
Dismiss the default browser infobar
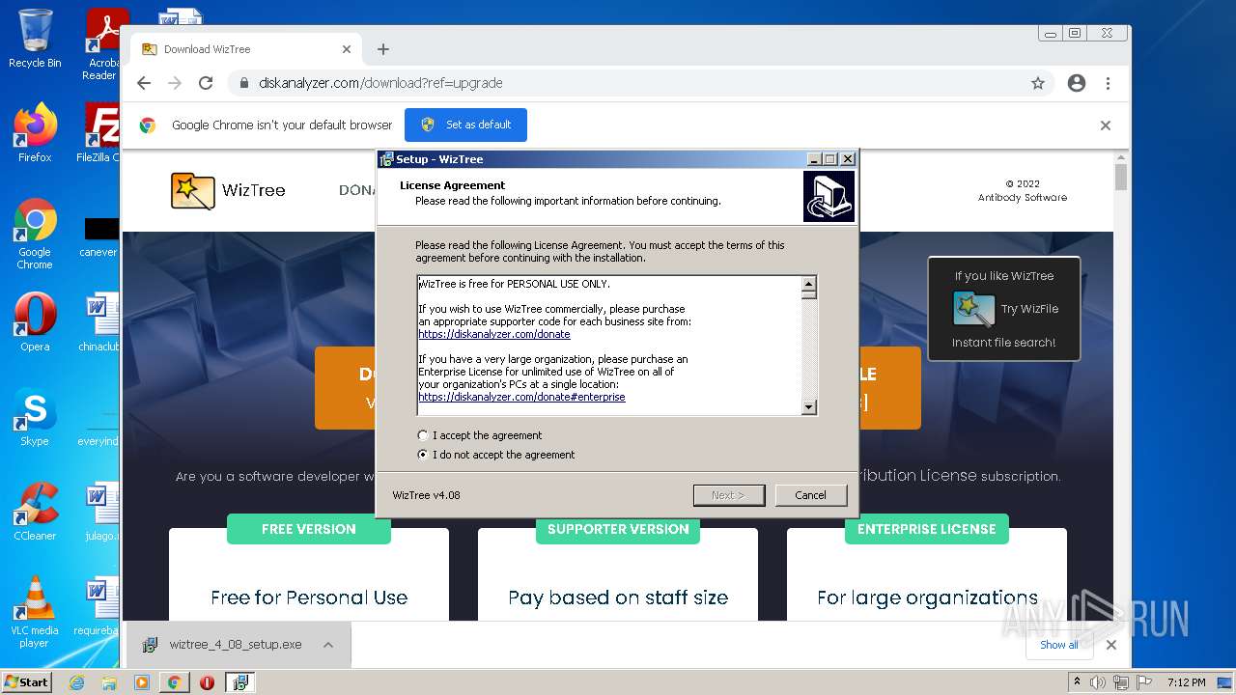coord(1106,125)
